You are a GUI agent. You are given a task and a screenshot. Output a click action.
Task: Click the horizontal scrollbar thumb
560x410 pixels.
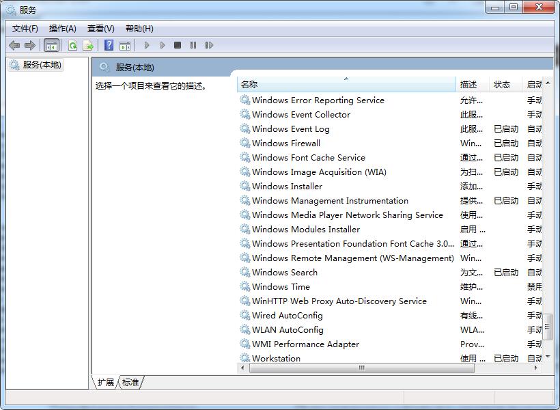click(362, 368)
